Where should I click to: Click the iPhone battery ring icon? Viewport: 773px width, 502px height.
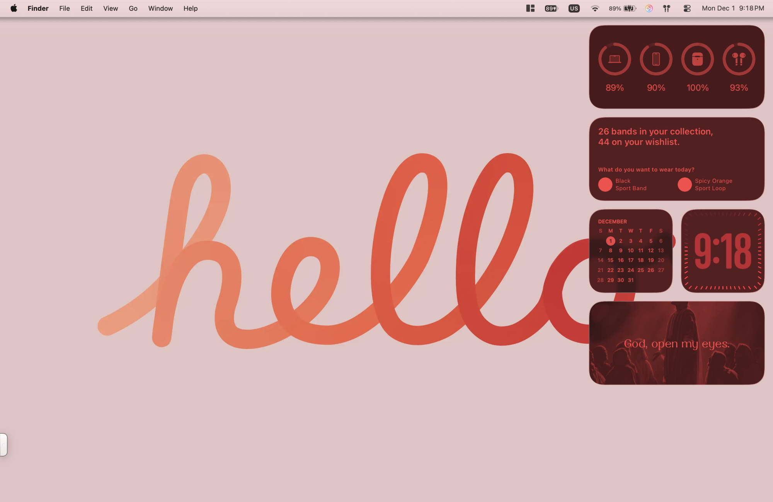[656, 59]
